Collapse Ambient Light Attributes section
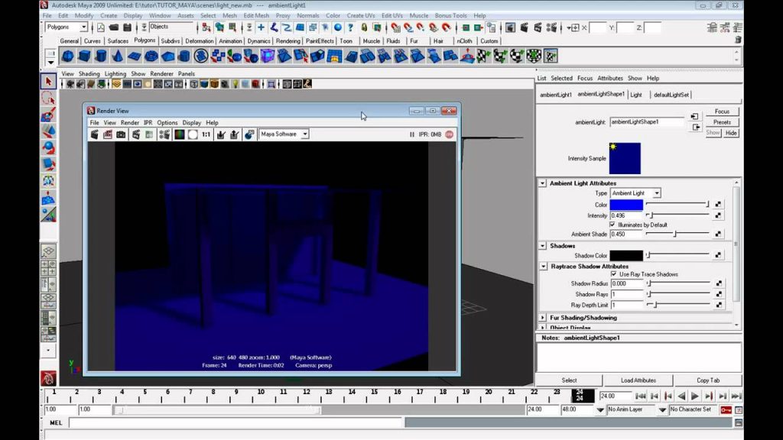 click(542, 183)
